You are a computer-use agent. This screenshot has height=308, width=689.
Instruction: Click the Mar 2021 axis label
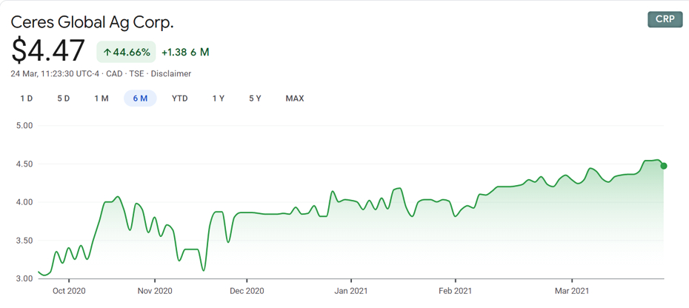[572, 291]
